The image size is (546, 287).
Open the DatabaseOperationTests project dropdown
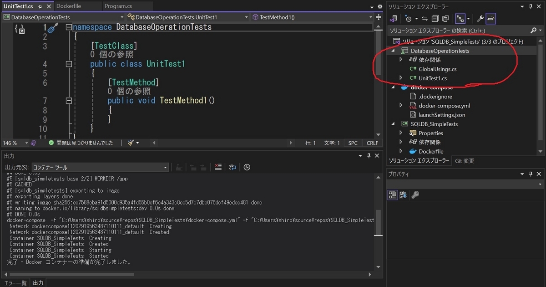(63, 17)
